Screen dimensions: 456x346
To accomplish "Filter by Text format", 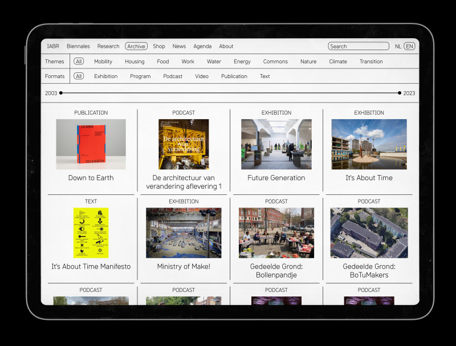I will tap(264, 76).
